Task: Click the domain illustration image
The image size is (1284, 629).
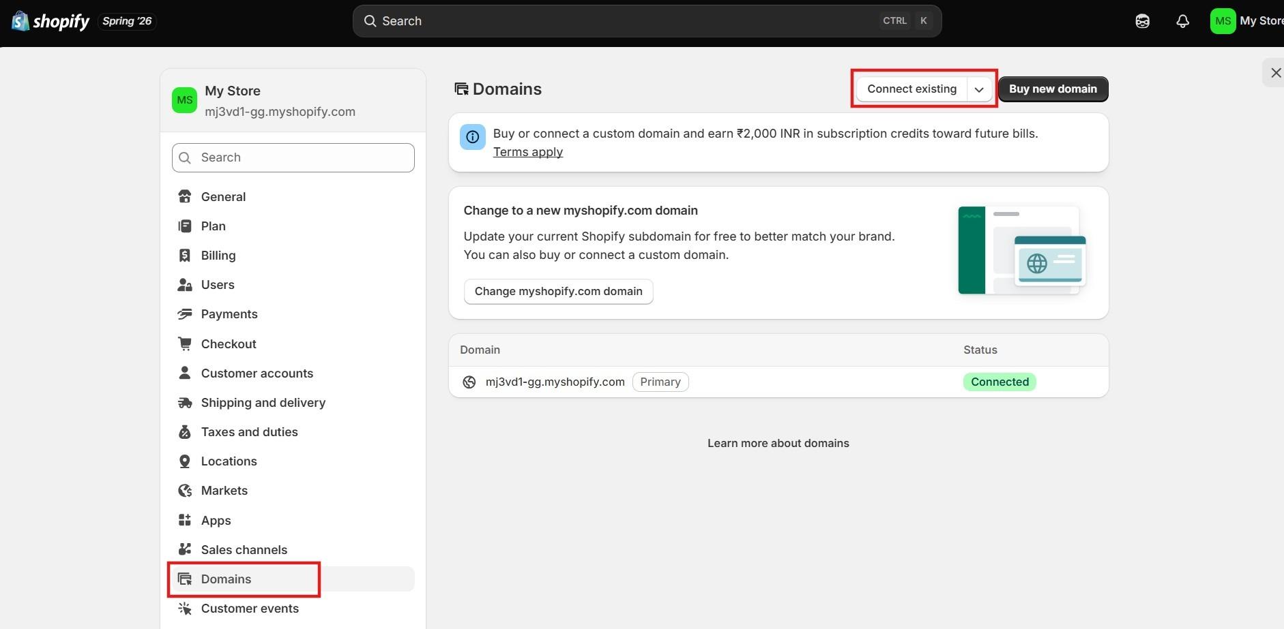Action: point(1021,250)
